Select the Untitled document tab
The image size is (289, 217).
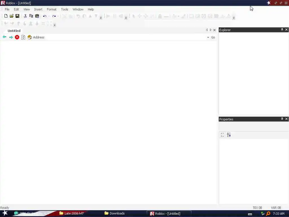pos(14,31)
